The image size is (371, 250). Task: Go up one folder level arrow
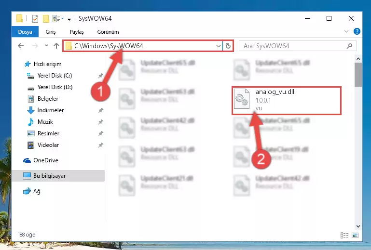(56, 46)
